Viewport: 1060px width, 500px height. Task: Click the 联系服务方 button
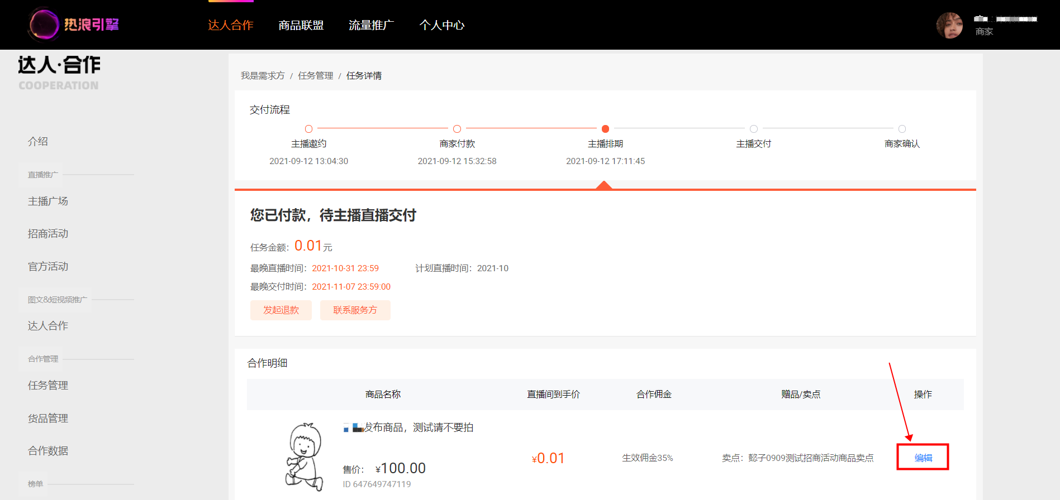(x=355, y=310)
